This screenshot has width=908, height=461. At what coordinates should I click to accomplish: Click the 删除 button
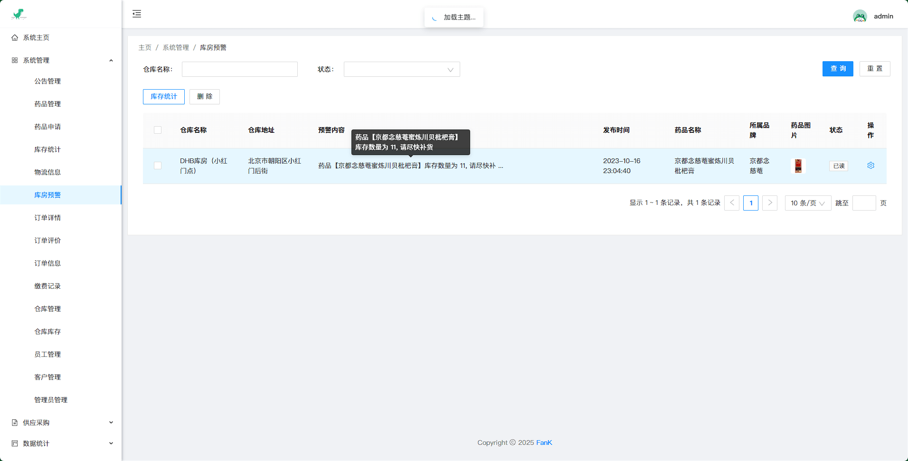[205, 97]
